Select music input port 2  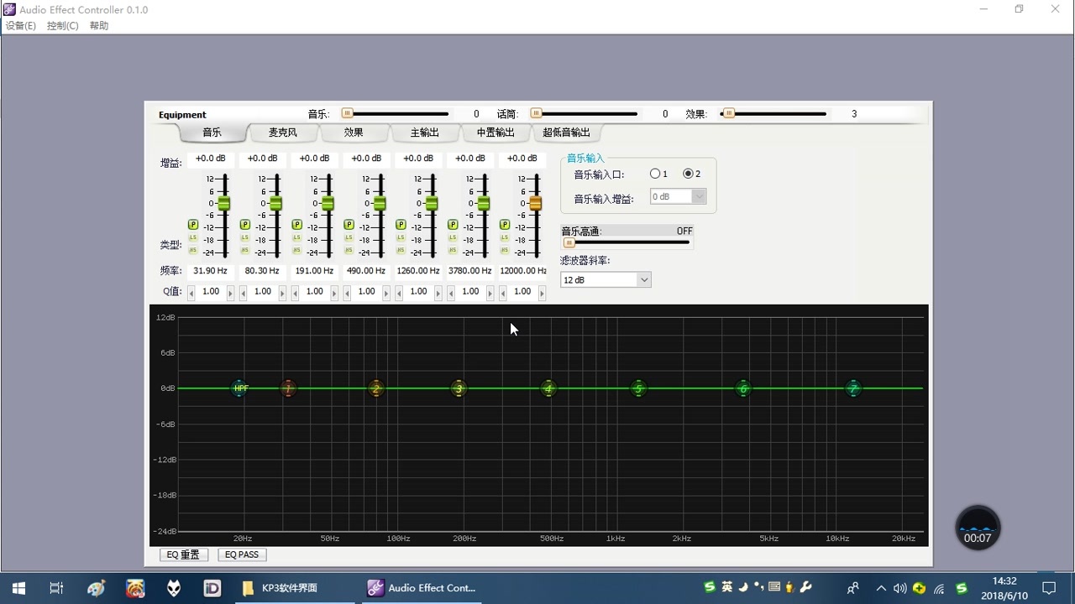click(688, 174)
